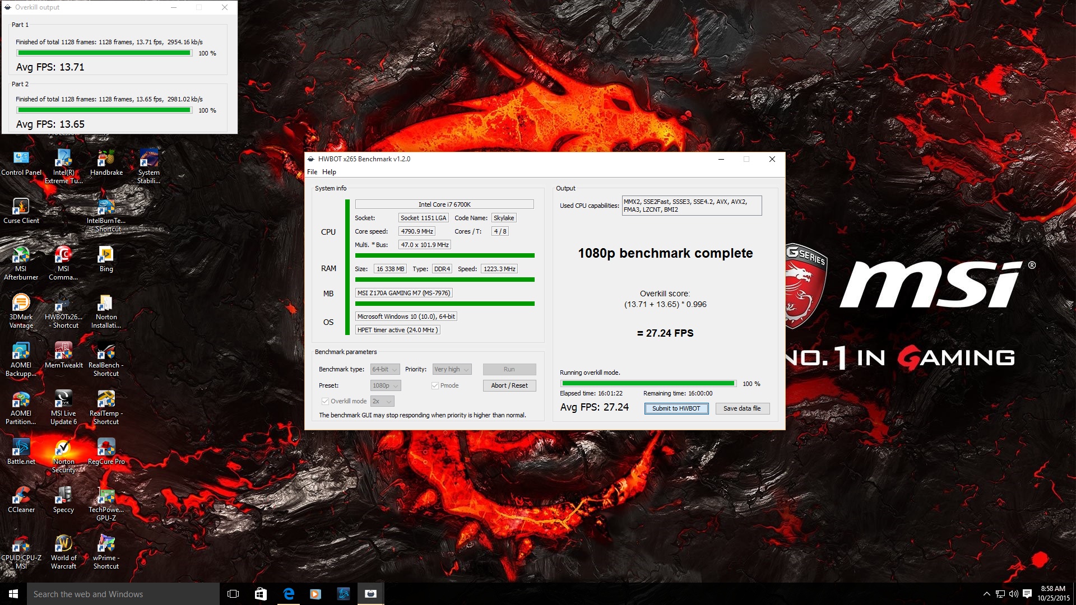1076x605 pixels.
Task: Launch CPUID CPU-Z MSI icon
Action: coord(21,552)
